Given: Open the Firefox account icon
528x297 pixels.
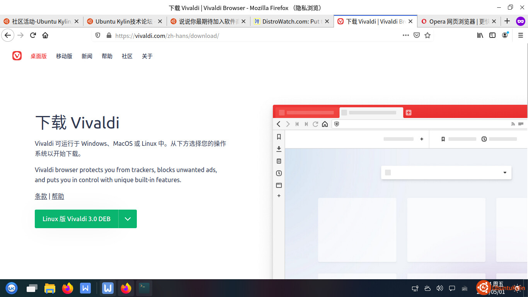Looking at the screenshot, I should pos(505,35).
